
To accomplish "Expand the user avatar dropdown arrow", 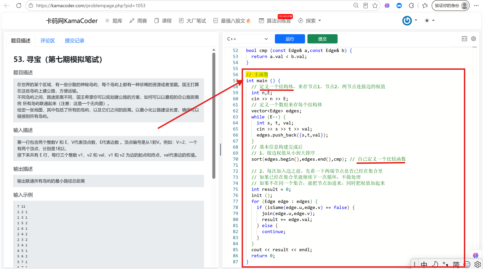I will 416,20.
